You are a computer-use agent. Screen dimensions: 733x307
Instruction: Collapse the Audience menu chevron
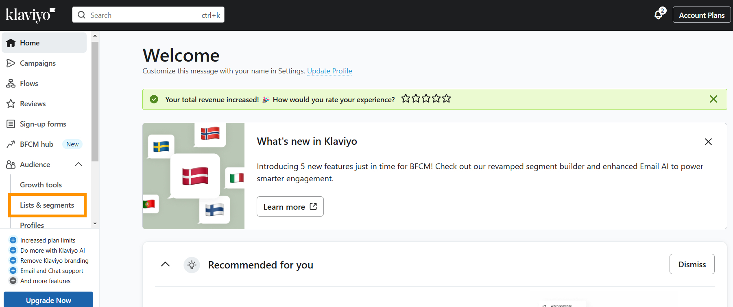[79, 164]
